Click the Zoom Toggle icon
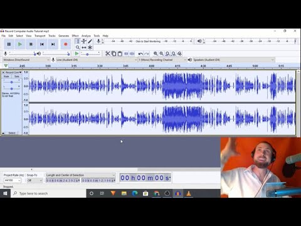This screenshot has height=226, width=301. [x=179, y=53]
